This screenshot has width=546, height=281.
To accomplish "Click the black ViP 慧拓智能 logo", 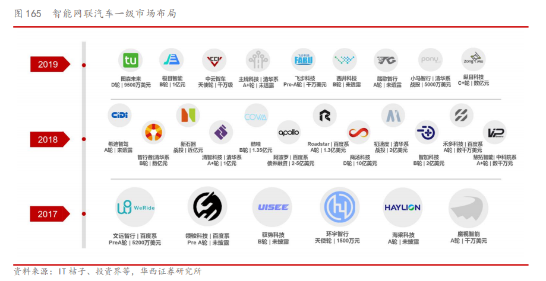I will pos(495,132).
